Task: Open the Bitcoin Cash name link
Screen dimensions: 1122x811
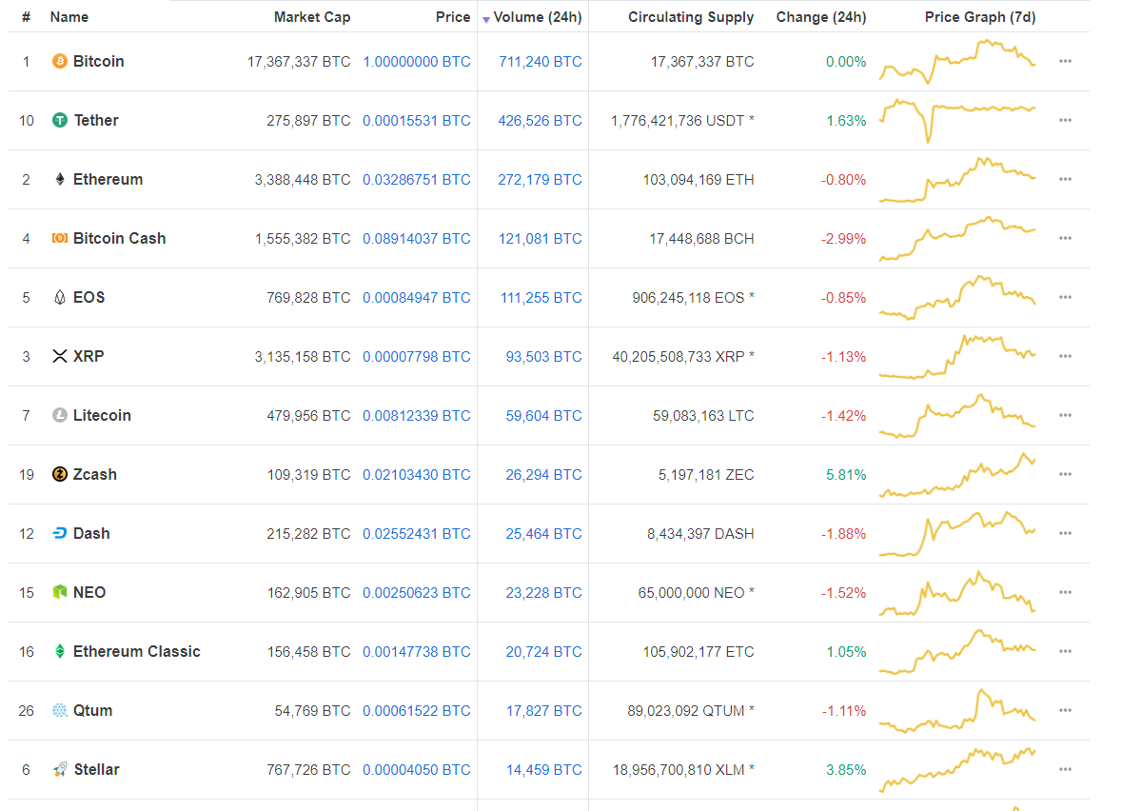Action: click(120, 238)
